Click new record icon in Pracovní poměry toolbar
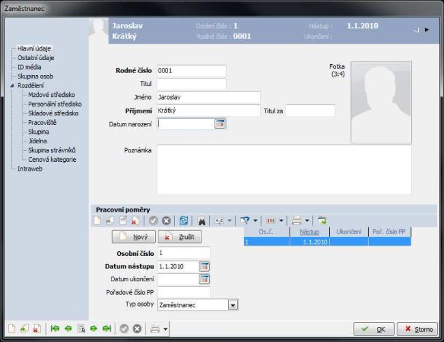 (97, 220)
